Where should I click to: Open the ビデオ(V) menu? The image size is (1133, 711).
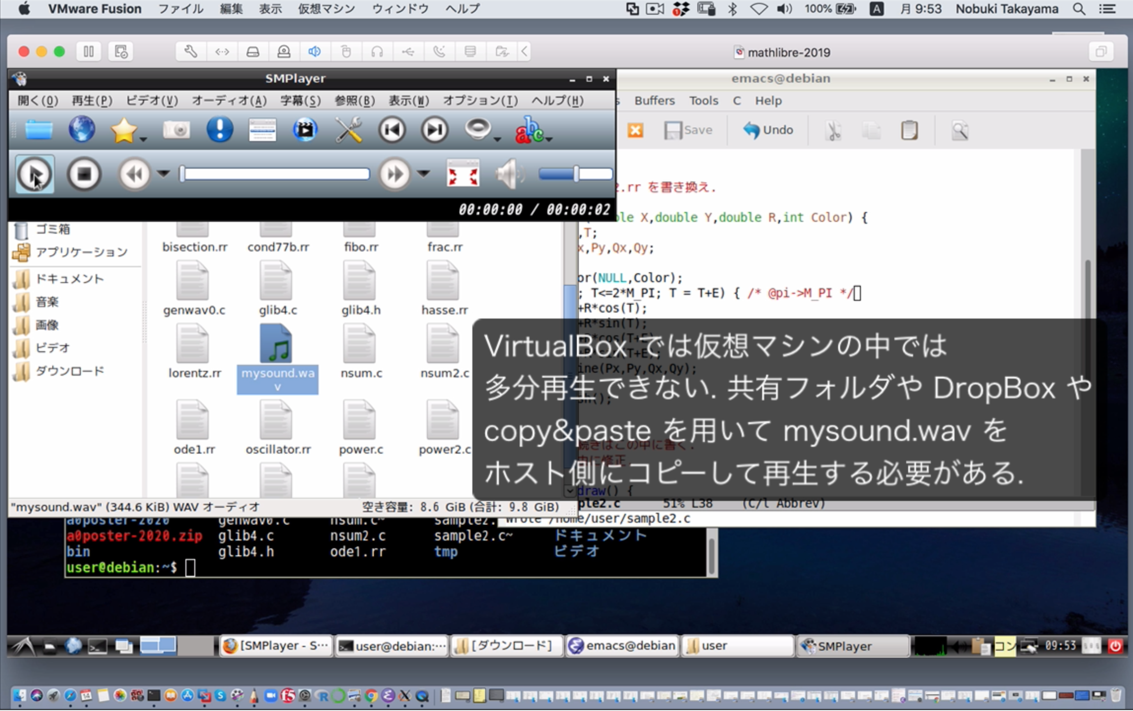pyautogui.click(x=151, y=101)
